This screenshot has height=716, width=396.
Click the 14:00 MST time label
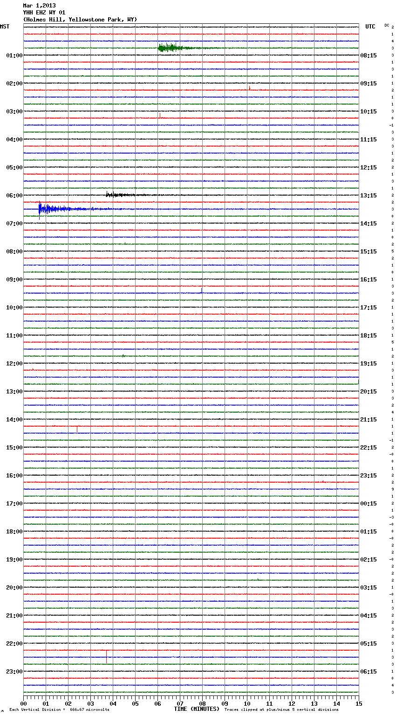pos(14,420)
